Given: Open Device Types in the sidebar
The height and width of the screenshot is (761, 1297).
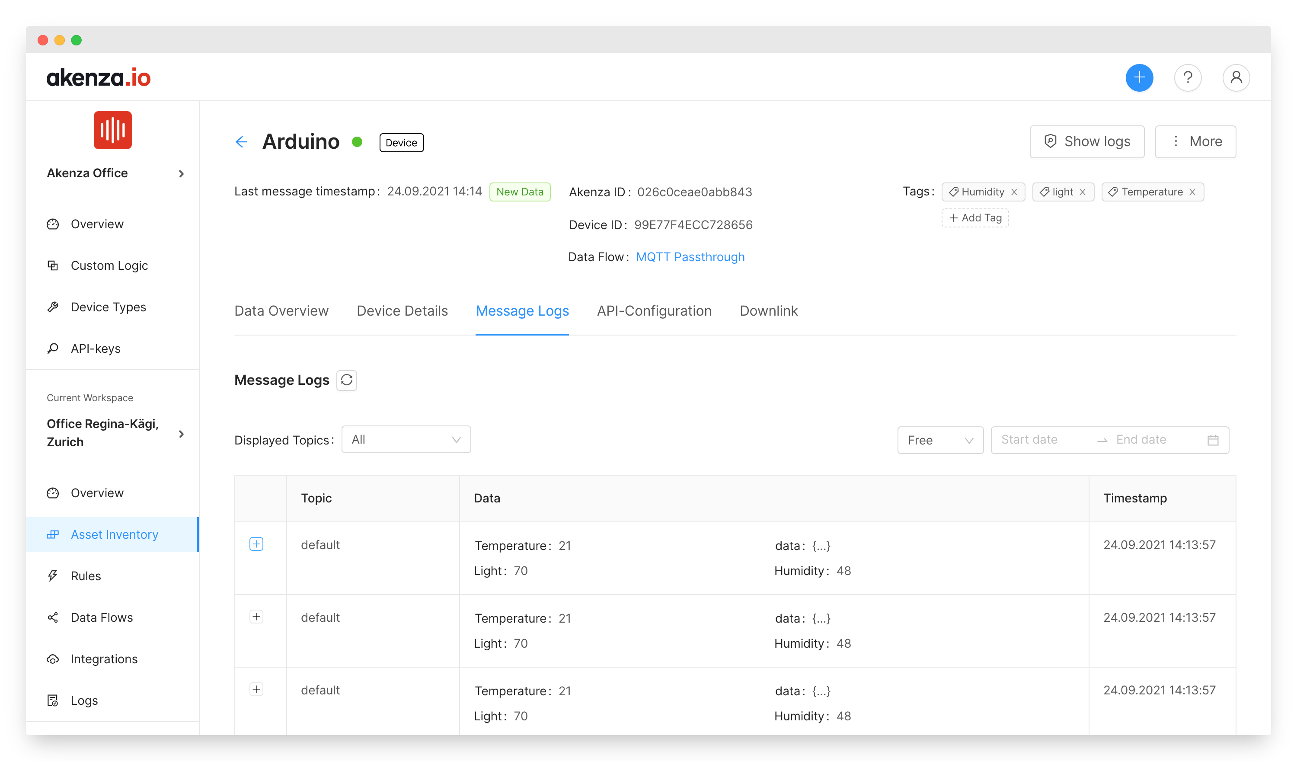Looking at the screenshot, I should point(109,307).
